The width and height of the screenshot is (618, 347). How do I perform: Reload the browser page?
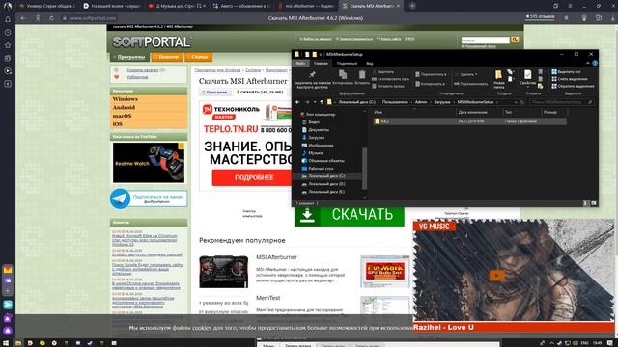point(51,18)
